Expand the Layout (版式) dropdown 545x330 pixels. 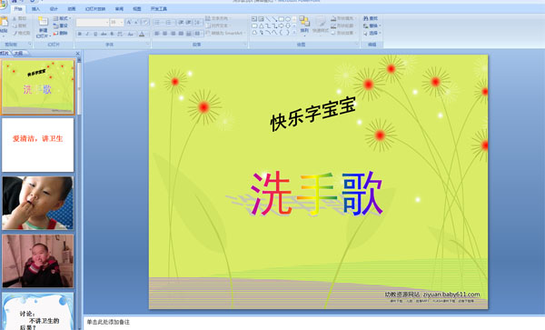[62, 18]
